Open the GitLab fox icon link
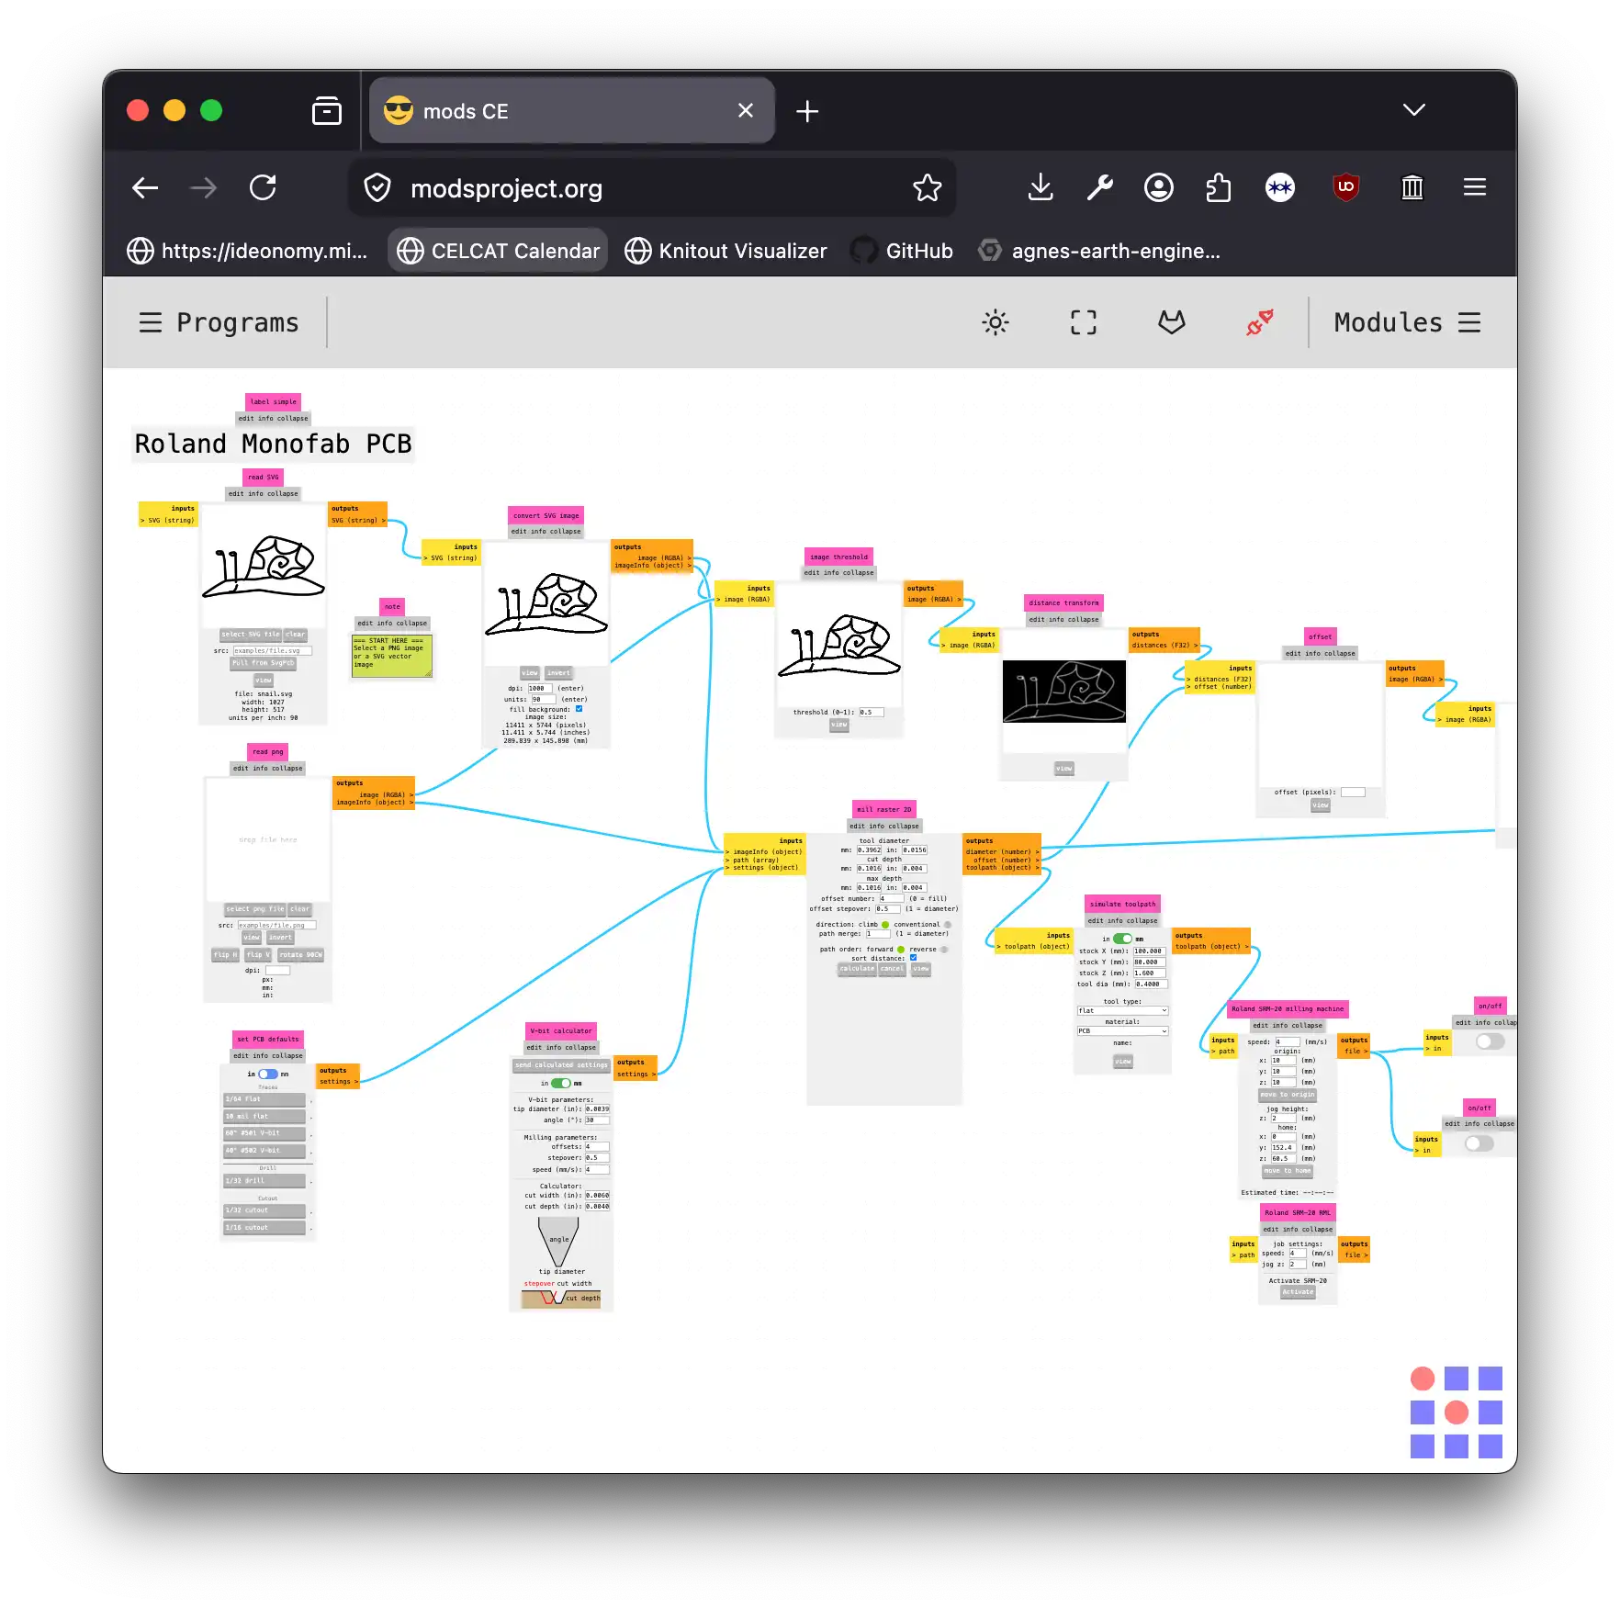 1171,322
